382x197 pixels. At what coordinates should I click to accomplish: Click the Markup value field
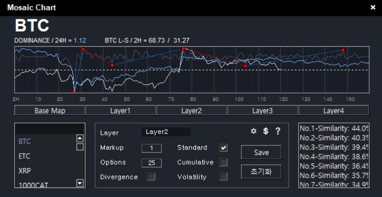point(151,148)
